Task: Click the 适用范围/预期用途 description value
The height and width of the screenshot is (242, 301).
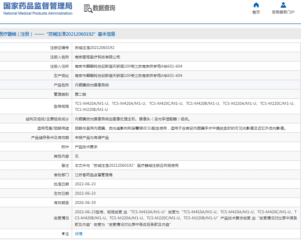Action: click(180, 128)
